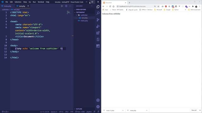Open the Help menu

pos(48,2)
